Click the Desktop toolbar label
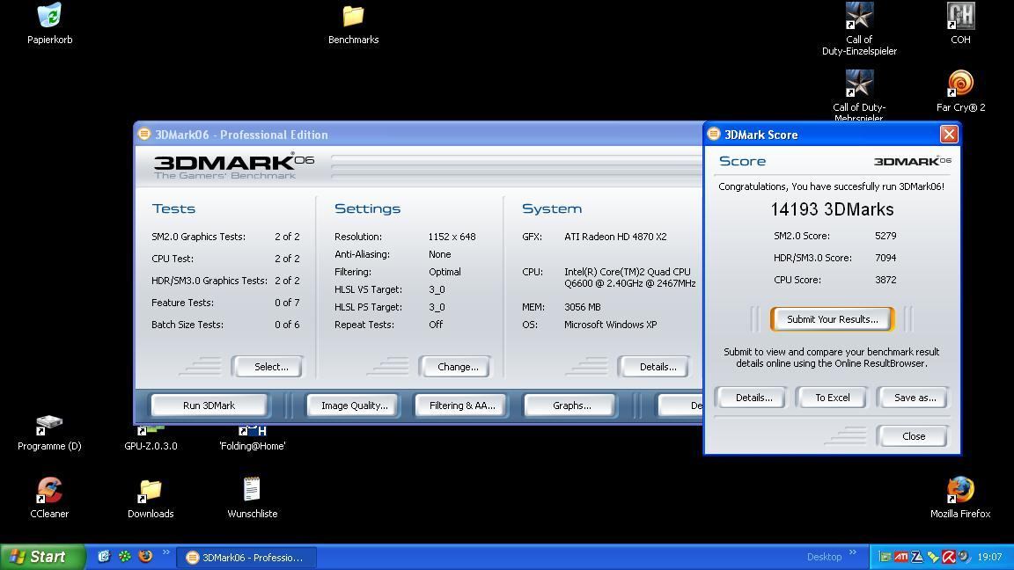 [x=824, y=557]
